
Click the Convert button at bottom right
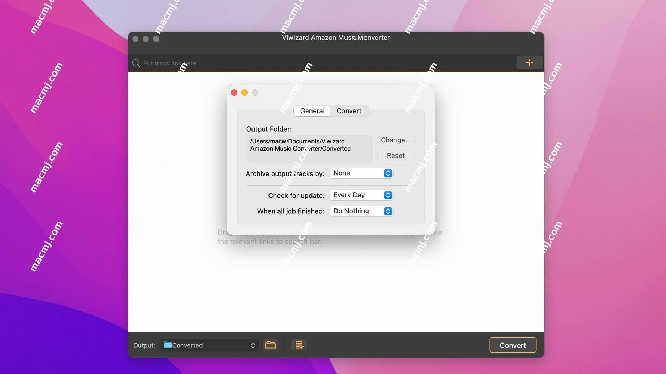click(513, 345)
